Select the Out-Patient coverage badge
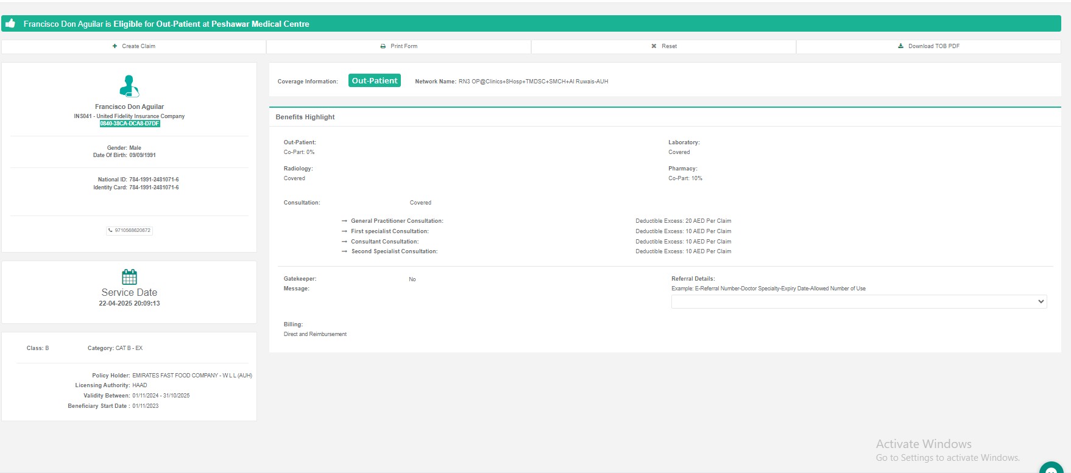The height and width of the screenshot is (473, 1071). pos(374,80)
